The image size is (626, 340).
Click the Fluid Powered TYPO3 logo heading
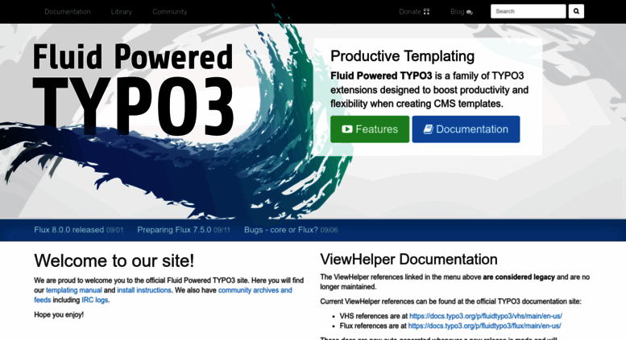133,88
